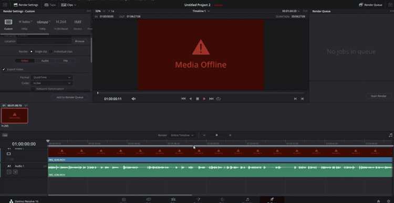The image size is (394, 203).
Task: Select the offline red video clip on the timeline
Action: pos(220,152)
